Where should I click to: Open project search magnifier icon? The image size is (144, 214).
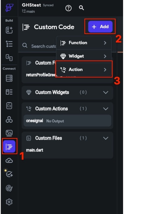[81, 8]
